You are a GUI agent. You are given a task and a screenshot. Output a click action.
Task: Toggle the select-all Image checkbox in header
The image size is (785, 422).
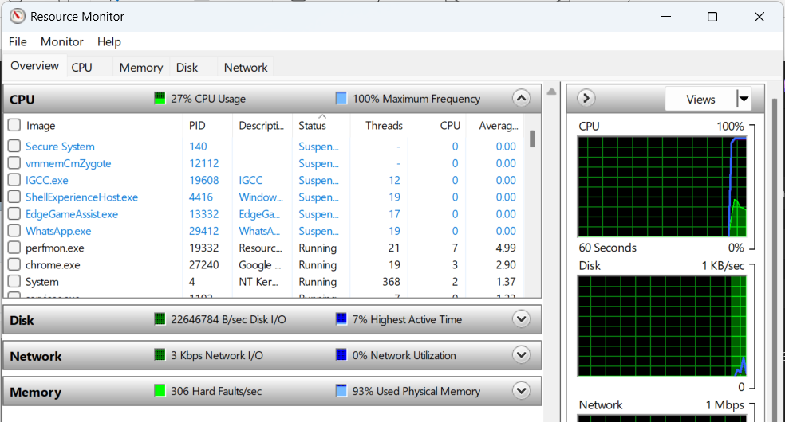(14, 125)
